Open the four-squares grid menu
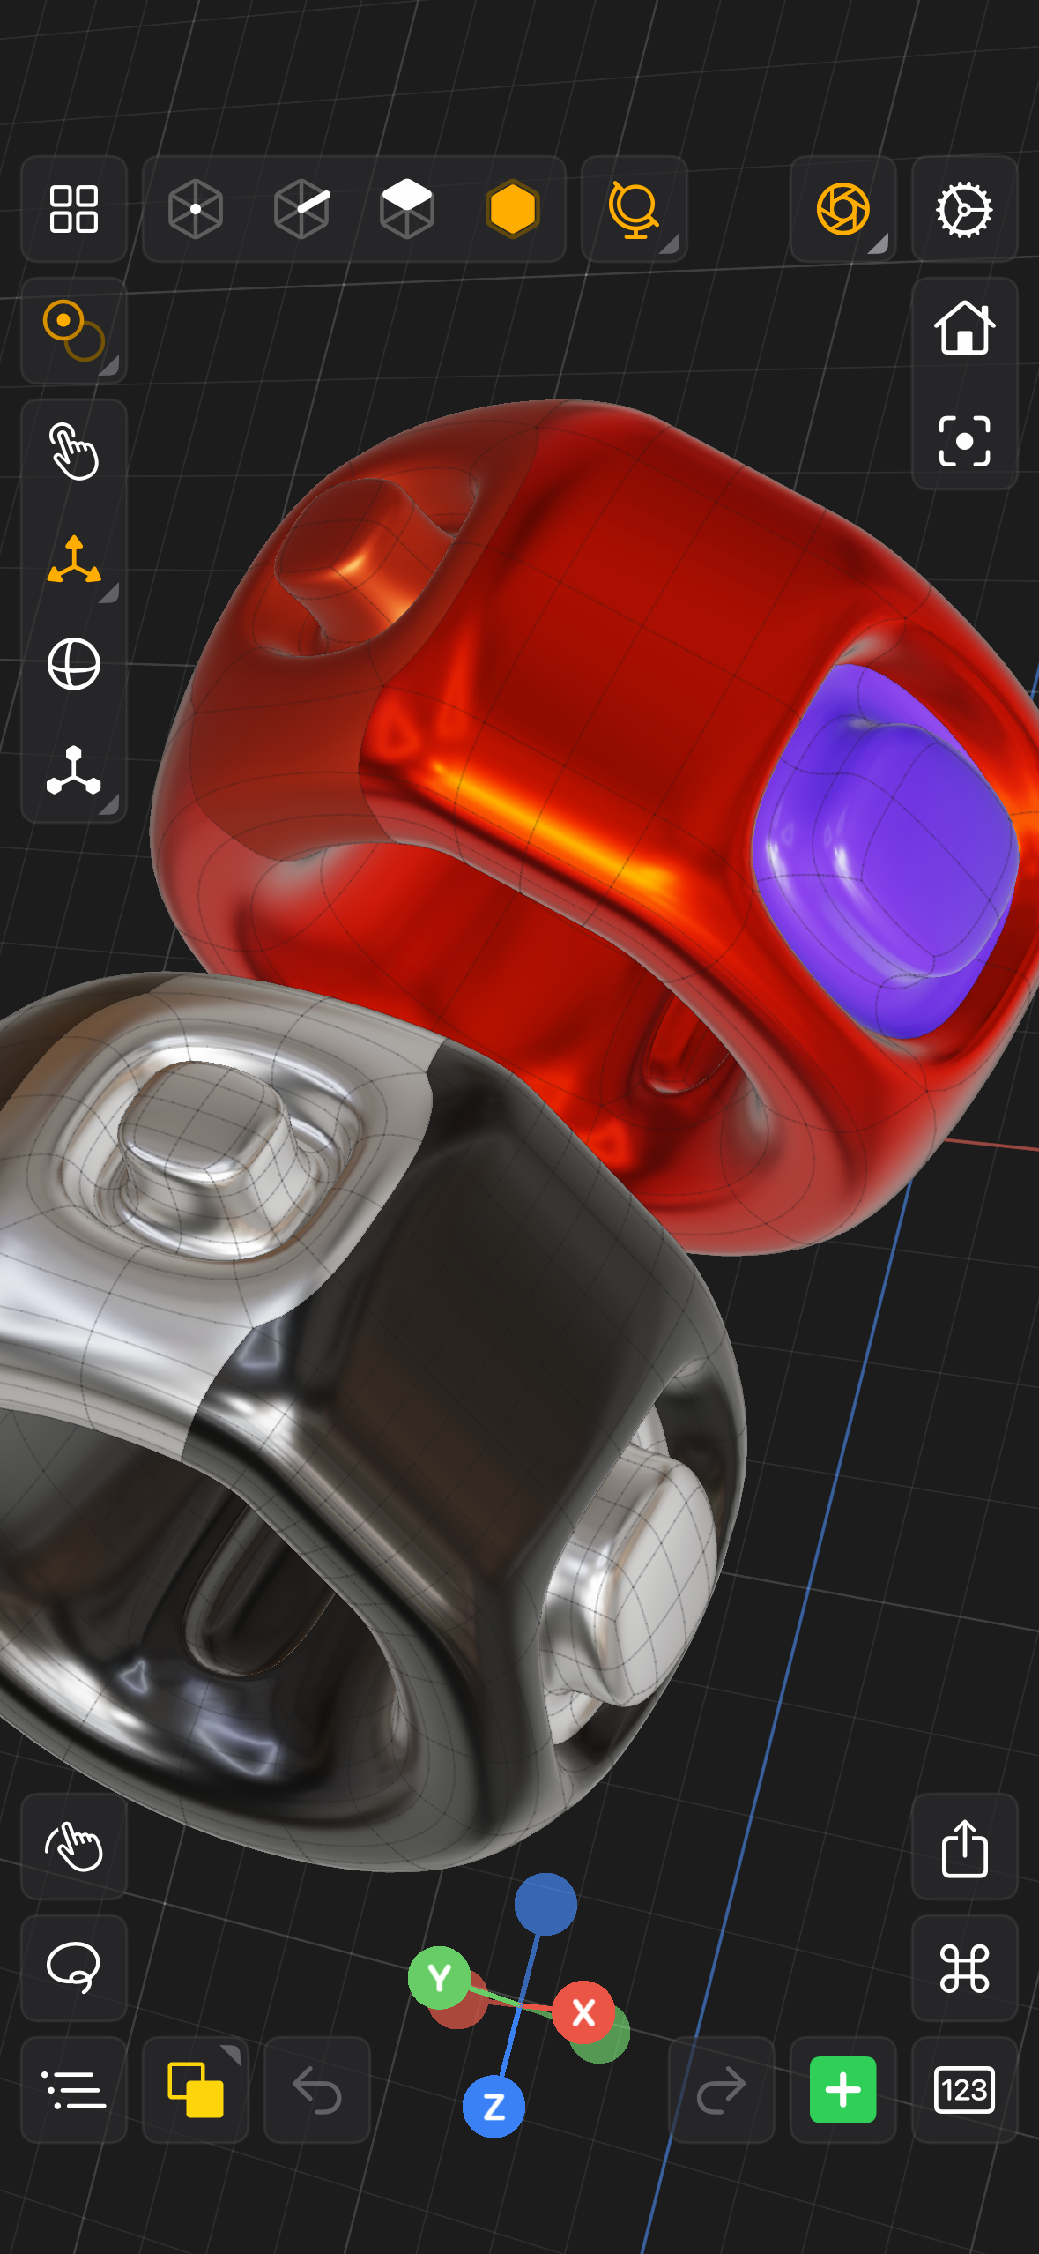The image size is (1039, 2254). 74,209
